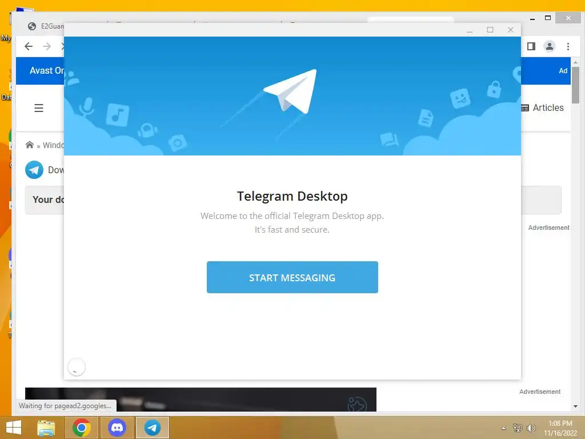Click the scrollbar thumb in Chrome
This screenshot has height=439, width=585.
575,85
